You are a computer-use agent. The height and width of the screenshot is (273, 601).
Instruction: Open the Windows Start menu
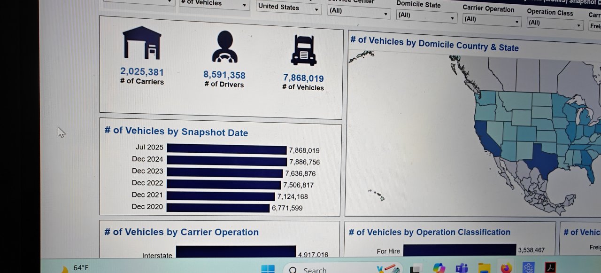click(268, 269)
